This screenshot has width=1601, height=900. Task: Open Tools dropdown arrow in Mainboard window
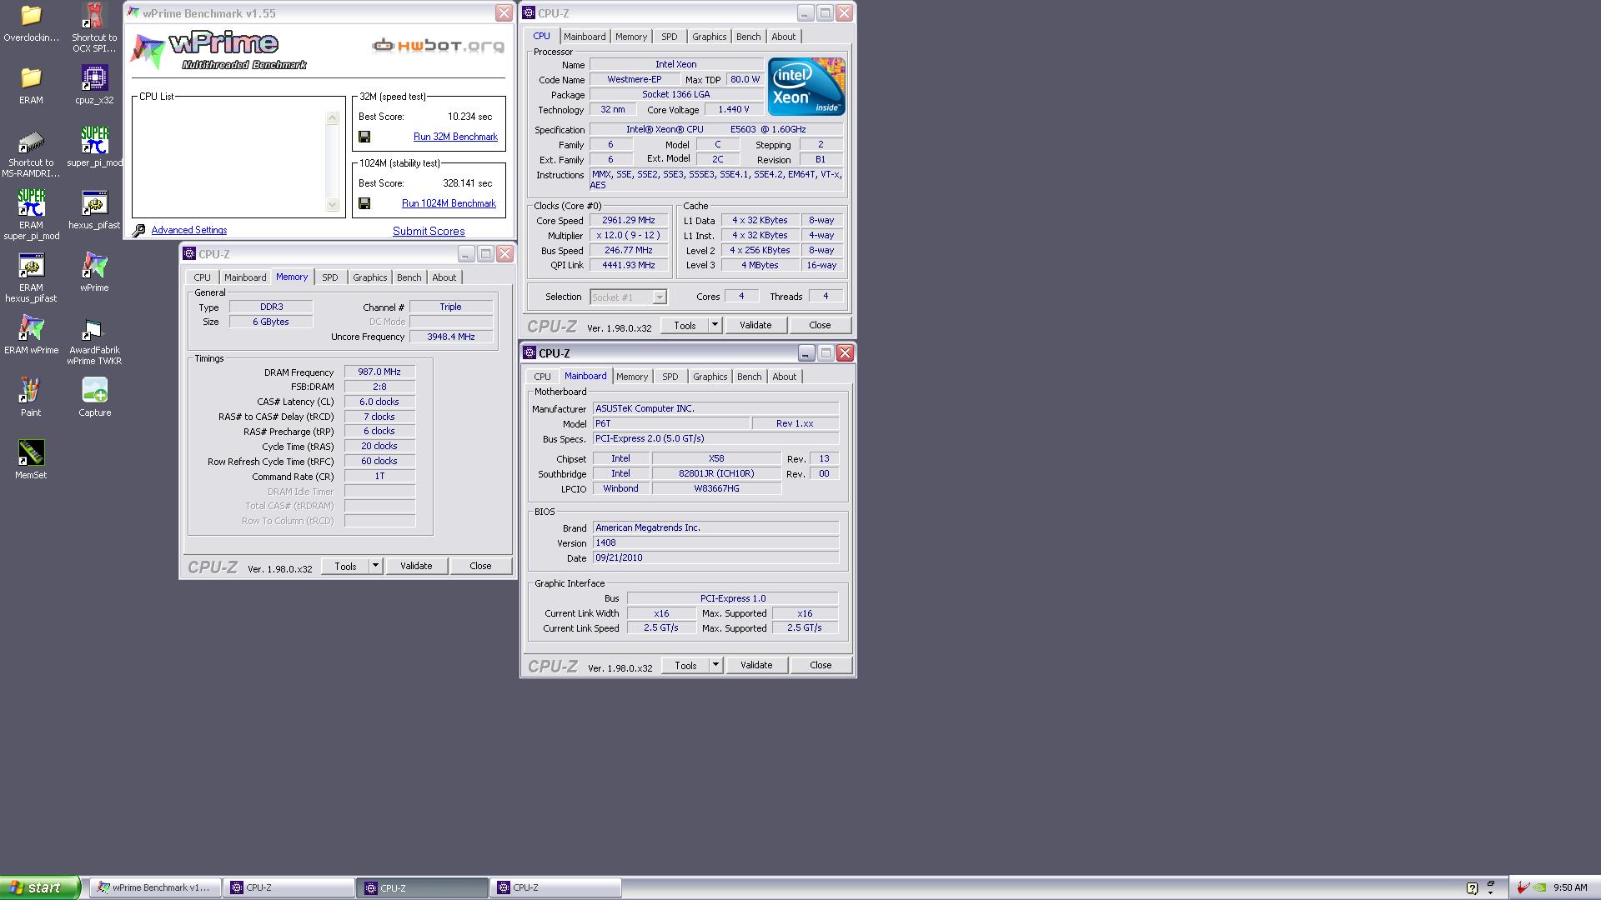(x=715, y=665)
